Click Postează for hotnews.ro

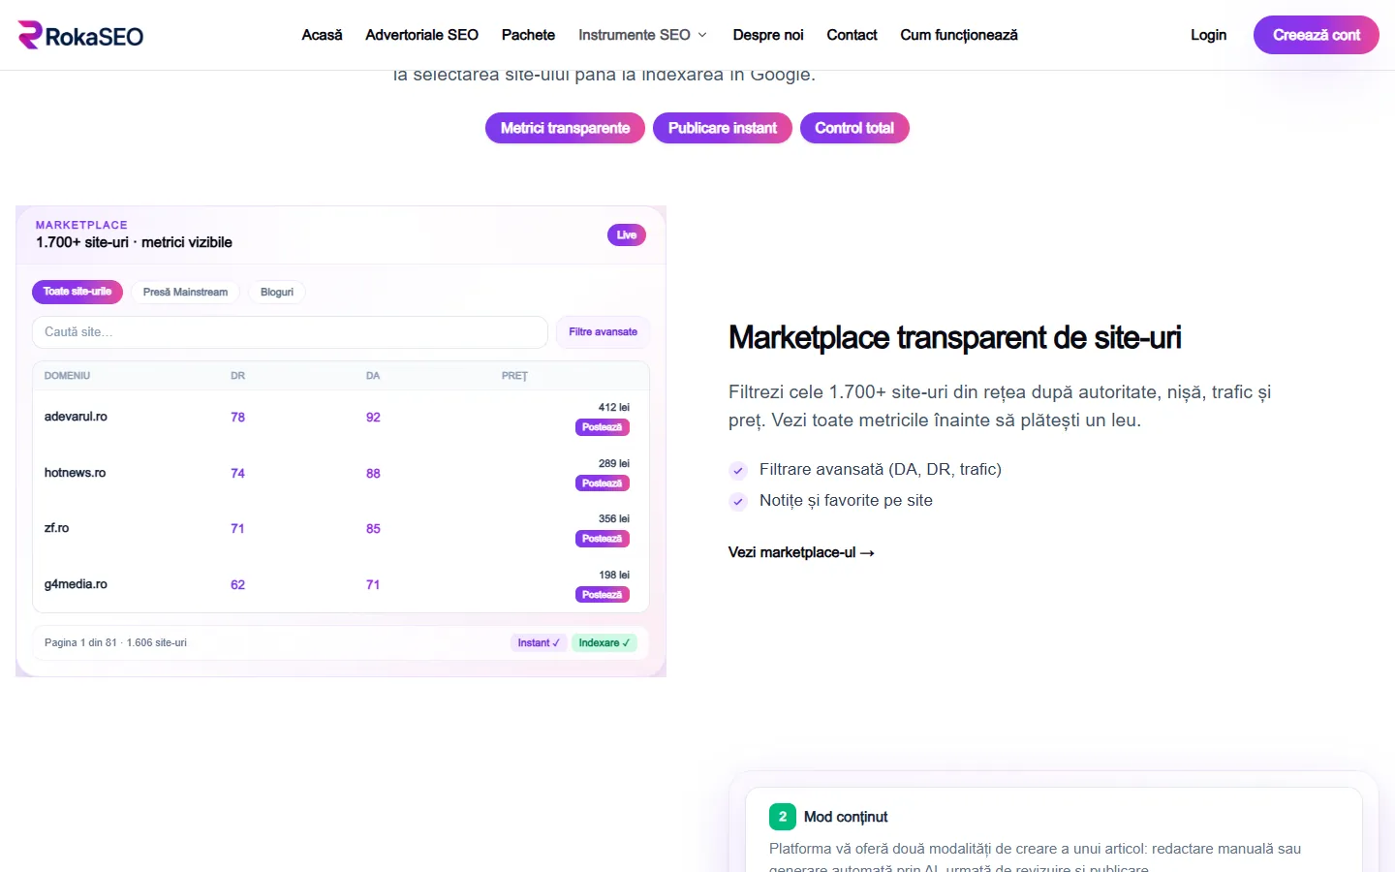click(603, 483)
